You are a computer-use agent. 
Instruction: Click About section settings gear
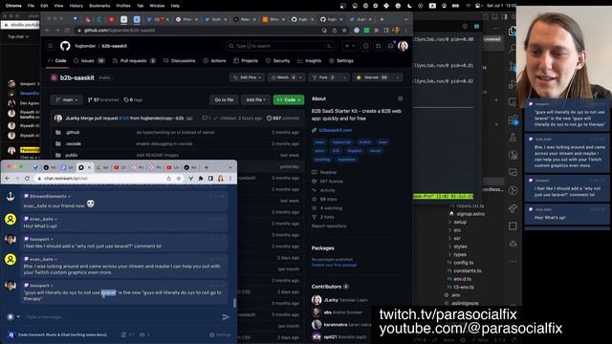pos(401,98)
